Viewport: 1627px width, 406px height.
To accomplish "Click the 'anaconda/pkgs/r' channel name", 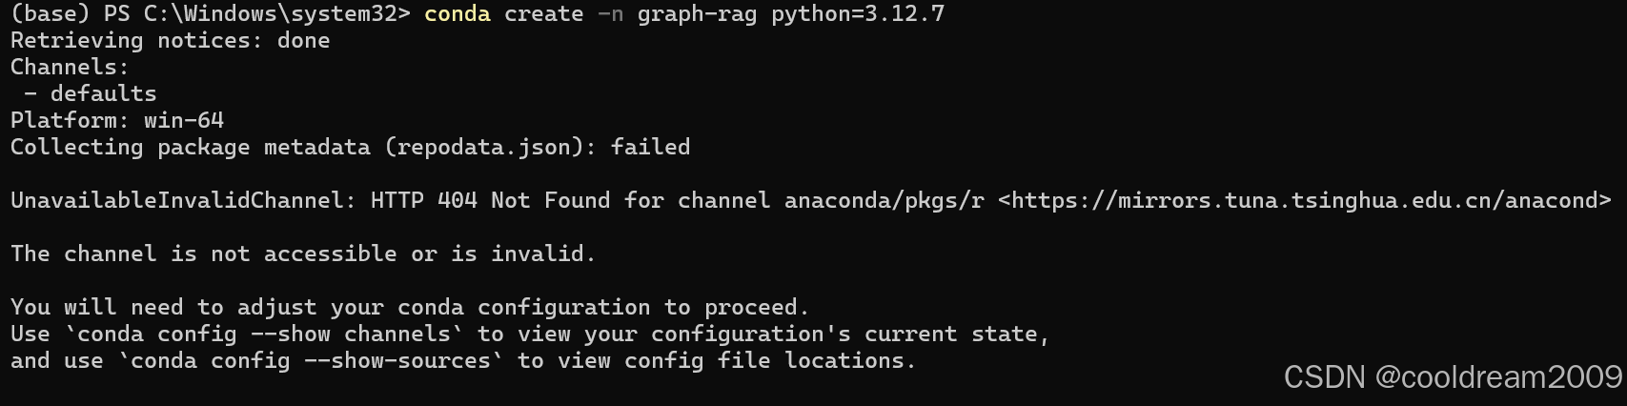I will pyautogui.click(x=885, y=201).
